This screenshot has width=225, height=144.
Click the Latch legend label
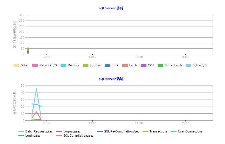click(x=133, y=65)
